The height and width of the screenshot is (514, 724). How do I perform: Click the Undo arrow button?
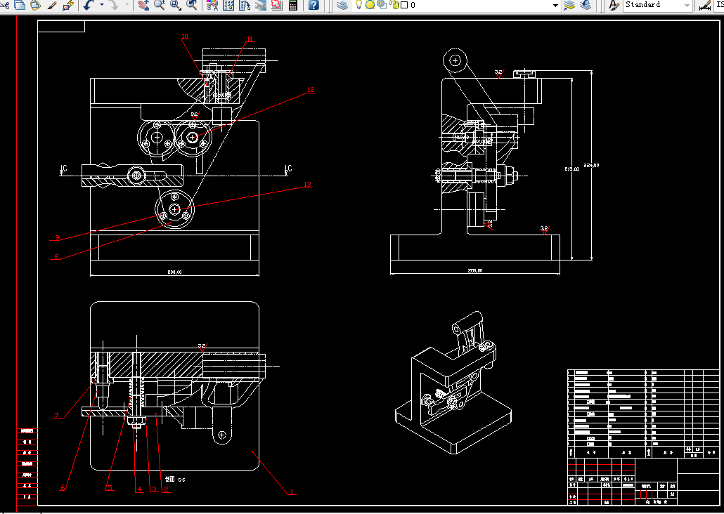pyautogui.click(x=89, y=5)
